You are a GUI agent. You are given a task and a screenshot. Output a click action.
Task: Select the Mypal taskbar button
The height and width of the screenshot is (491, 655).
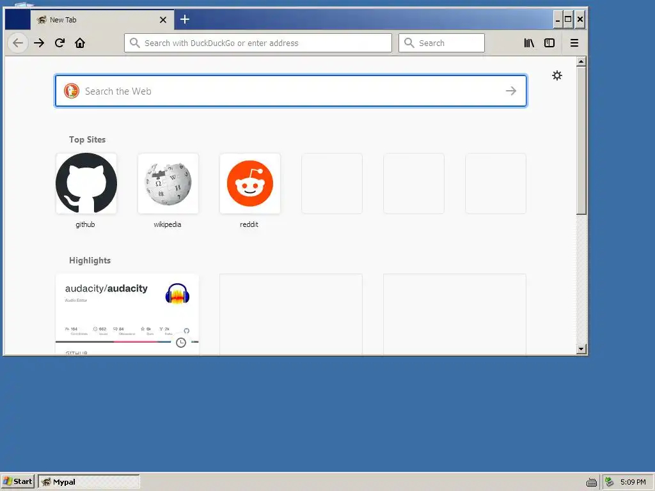88,481
